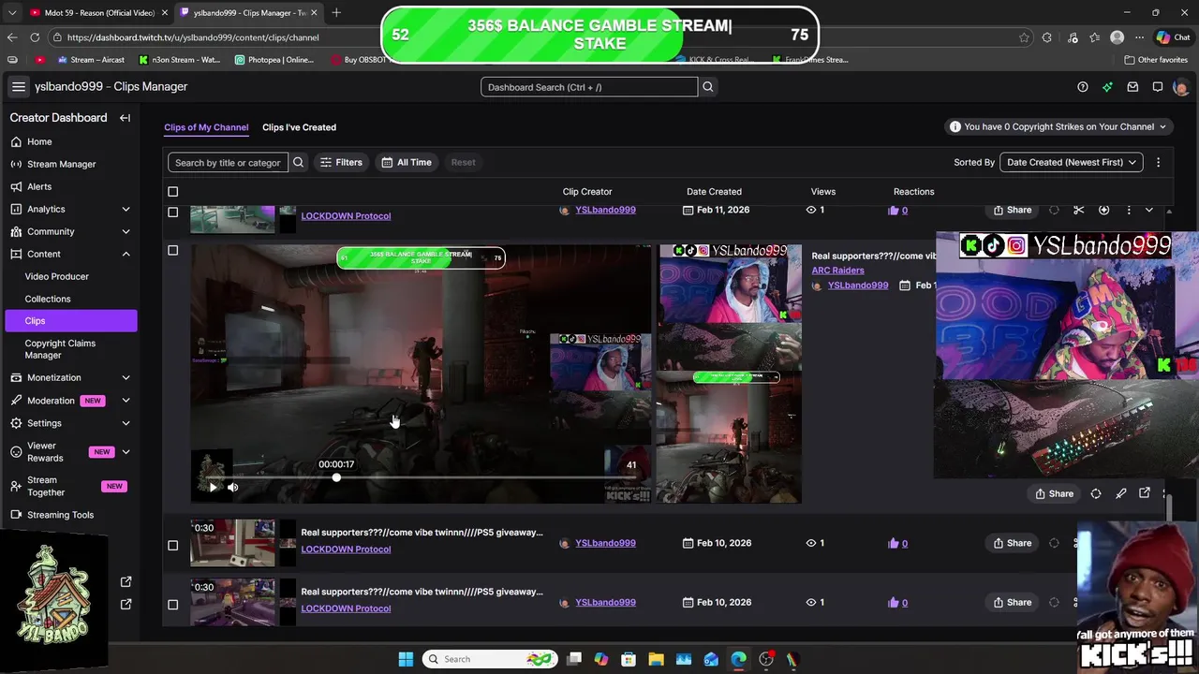Image resolution: width=1199 pixels, height=674 pixels.
Task: Click the search by title or category field
Action: 228,162
